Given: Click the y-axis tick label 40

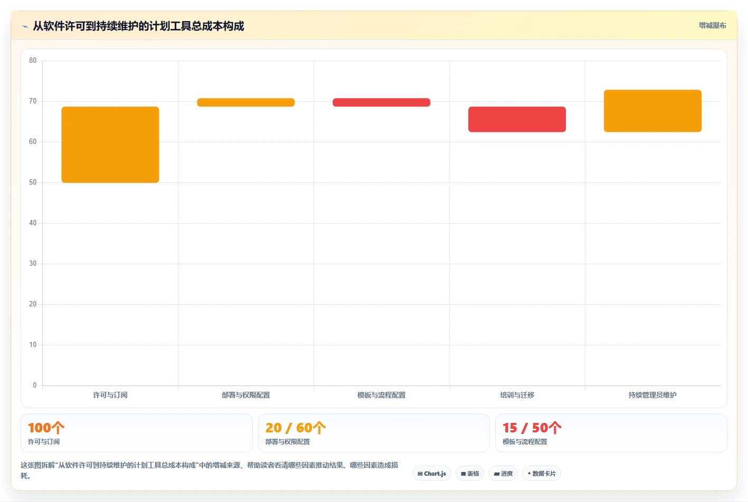Looking at the screenshot, I should [x=33, y=223].
